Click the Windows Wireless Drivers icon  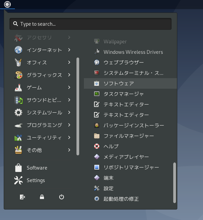(x=97, y=52)
